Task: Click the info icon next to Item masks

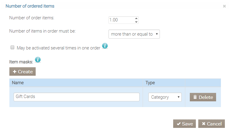Action: [x=38, y=60]
